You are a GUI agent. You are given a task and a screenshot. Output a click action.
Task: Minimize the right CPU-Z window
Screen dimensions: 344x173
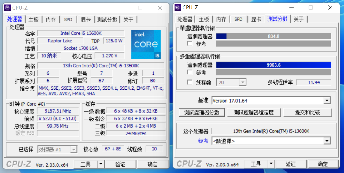(291, 8)
